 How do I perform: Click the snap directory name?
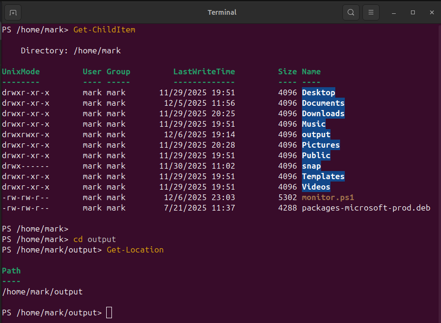point(311,166)
